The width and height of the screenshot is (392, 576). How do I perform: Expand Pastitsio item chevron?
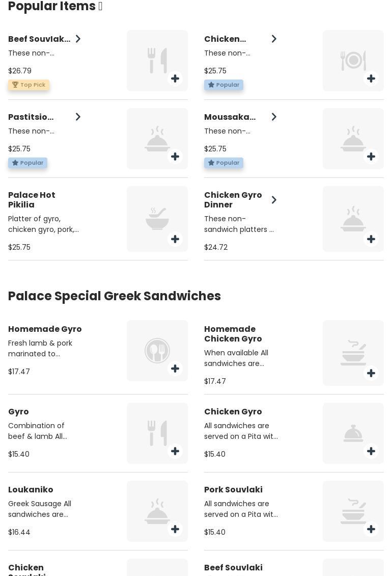point(78,117)
